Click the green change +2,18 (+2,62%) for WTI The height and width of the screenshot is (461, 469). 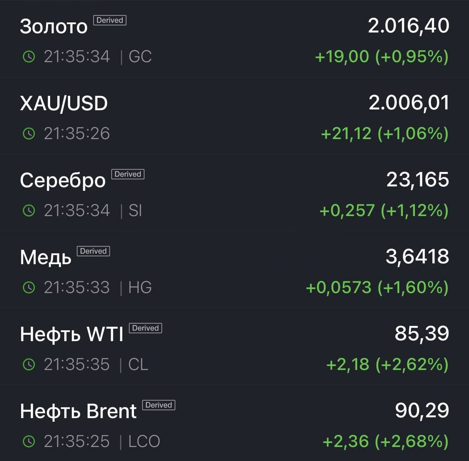(x=387, y=364)
